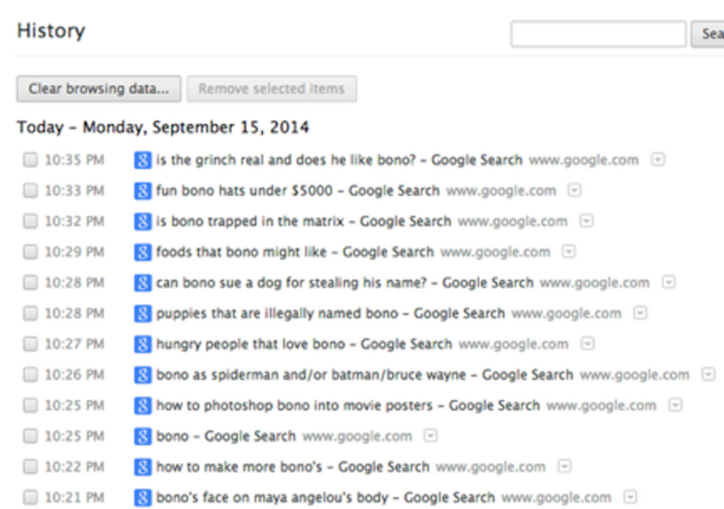The width and height of the screenshot is (724, 509).
Task: Click the Google favicon beside the photoshop bono entry
Action: tap(143, 406)
